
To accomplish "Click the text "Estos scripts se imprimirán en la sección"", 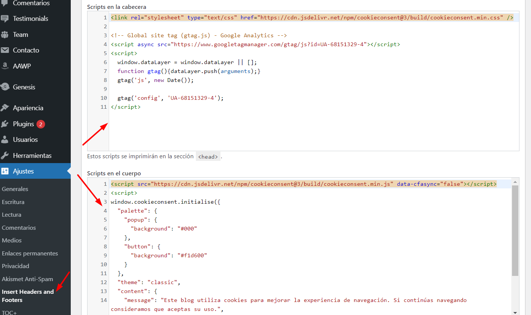I will point(140,156).
